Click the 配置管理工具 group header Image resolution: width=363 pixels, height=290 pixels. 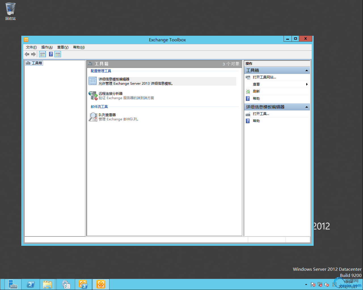point(101,71)
